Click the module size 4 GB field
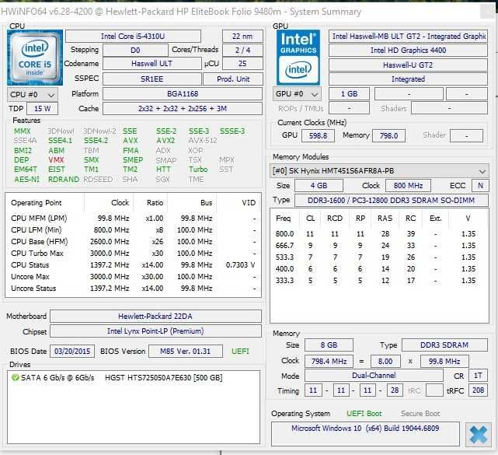498x455 pixels. tap(319, 185)
